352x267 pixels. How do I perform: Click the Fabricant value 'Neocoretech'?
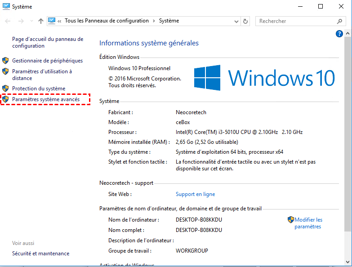pos(191,112)
